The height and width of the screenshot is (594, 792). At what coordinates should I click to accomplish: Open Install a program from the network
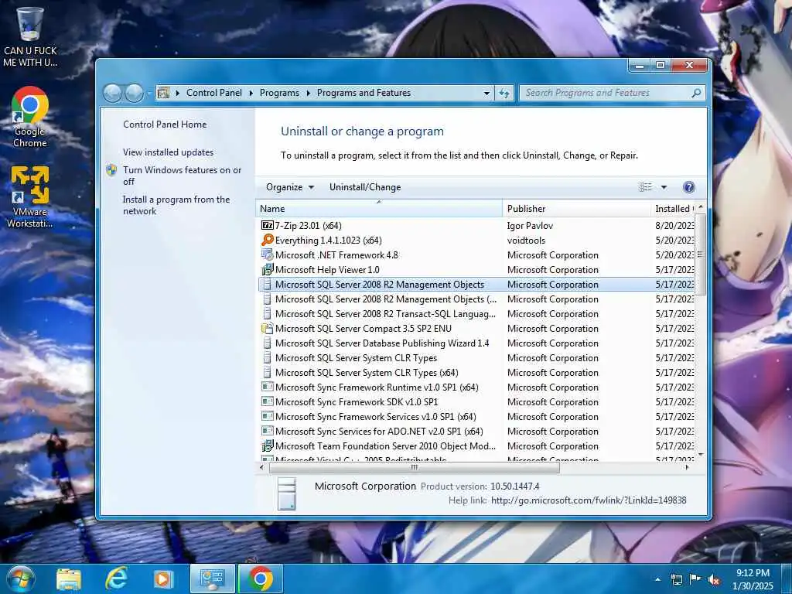point(176,205)
